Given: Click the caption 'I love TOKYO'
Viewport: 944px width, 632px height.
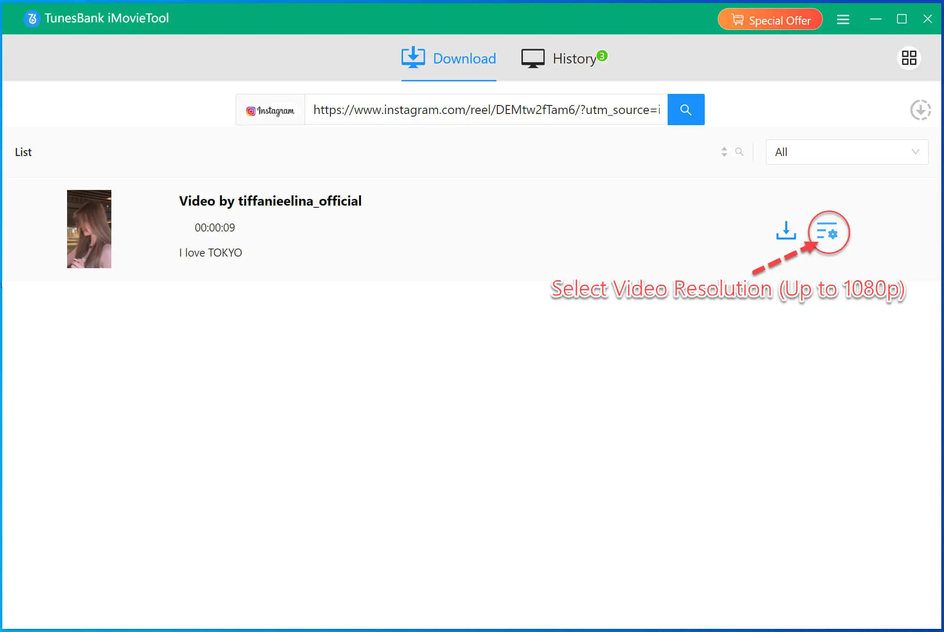Looking at the screenshot, I should click(210, 253).
